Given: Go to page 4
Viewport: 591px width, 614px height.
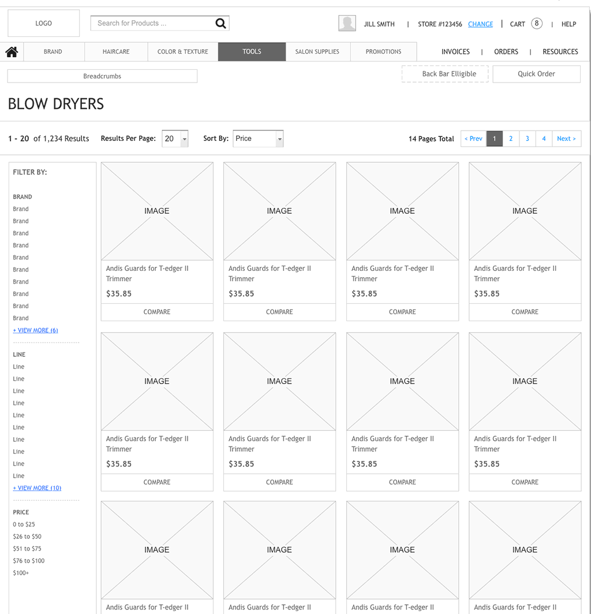Looking at the screenshot, I should click(x=544, y=139).
